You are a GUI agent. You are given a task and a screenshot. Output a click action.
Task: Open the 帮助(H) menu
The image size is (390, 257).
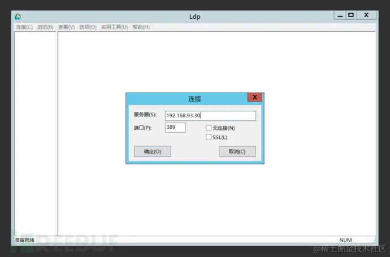141,27
